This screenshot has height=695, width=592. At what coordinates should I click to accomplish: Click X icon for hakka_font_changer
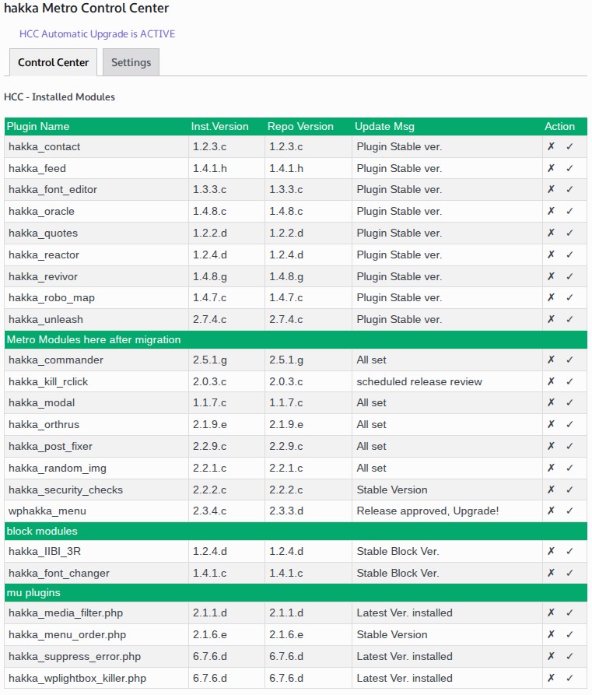point(551,573)
